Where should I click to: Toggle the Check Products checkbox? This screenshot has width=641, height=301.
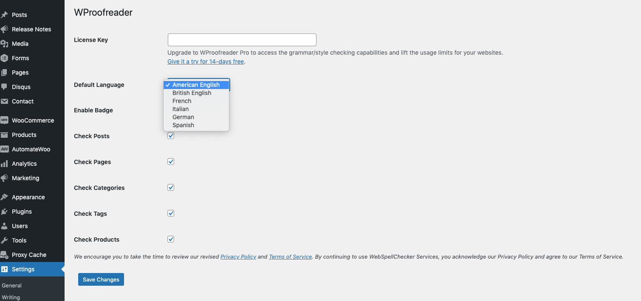coord(171,239)
